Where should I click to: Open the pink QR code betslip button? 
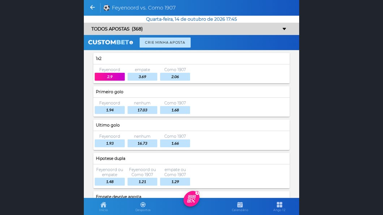pyautogui.click(x=191, y=199)
